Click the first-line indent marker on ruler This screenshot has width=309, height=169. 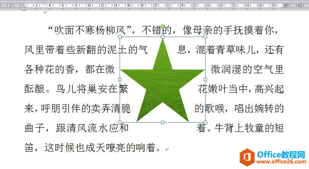43,3
